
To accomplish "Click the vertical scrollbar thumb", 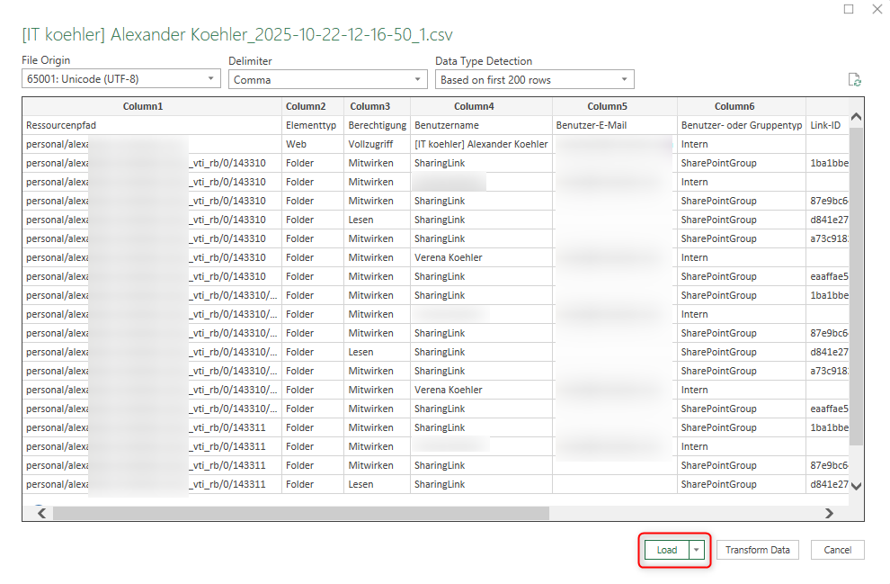I will pyautogui.click(x=855, y=288).
